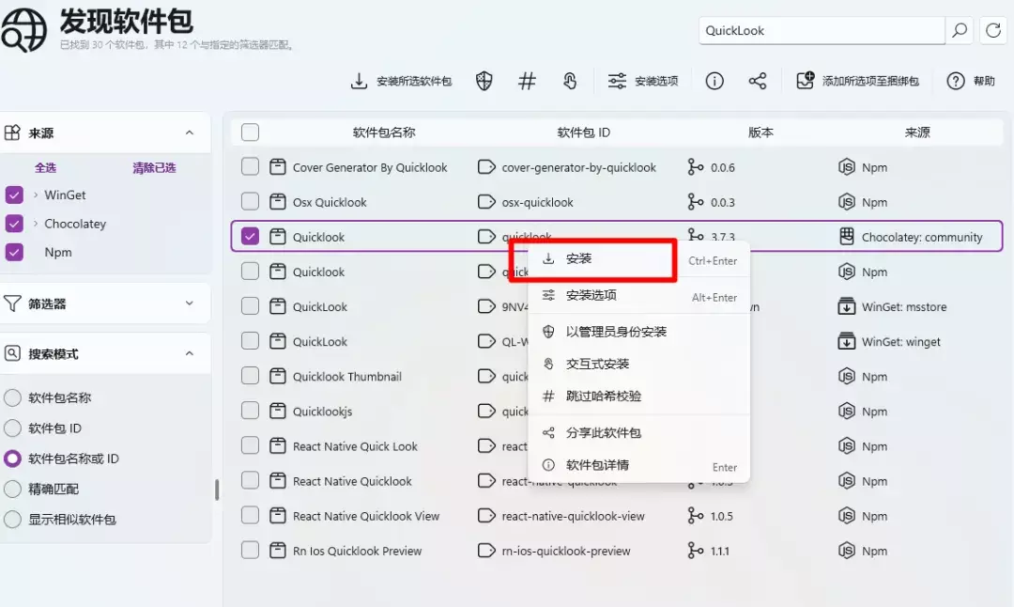This screenshot has width=1014, height=607.
Task: Check Quicklook Thumbnail row checkbox
Action: click(251, 376)
